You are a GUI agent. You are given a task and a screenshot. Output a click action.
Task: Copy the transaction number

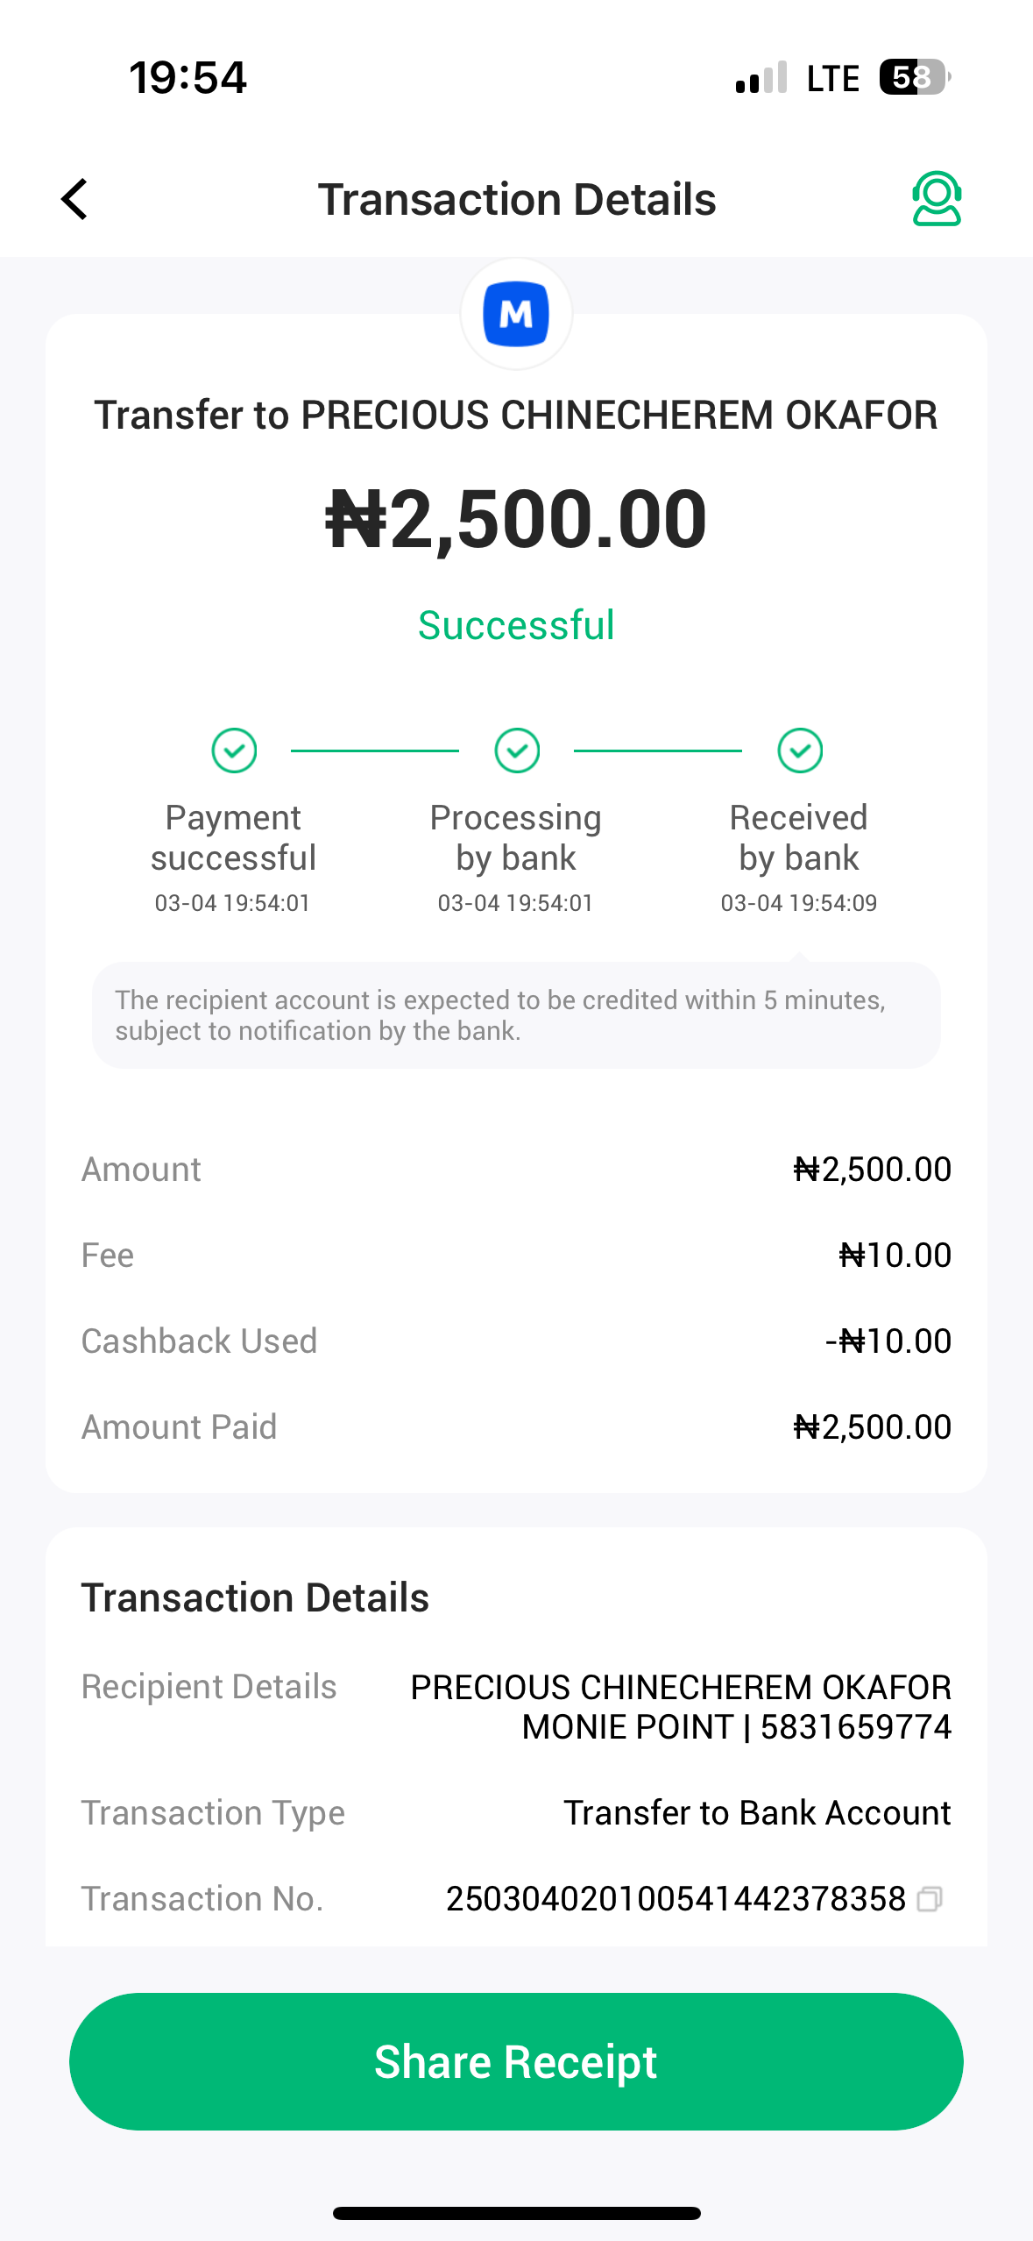point(929,1899)
